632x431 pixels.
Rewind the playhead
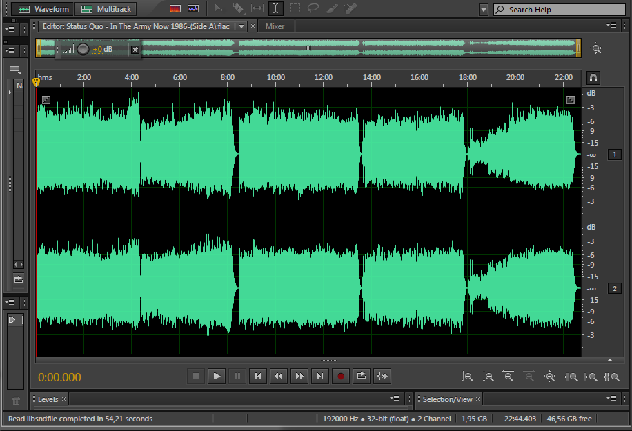click(x=279, y=377)
